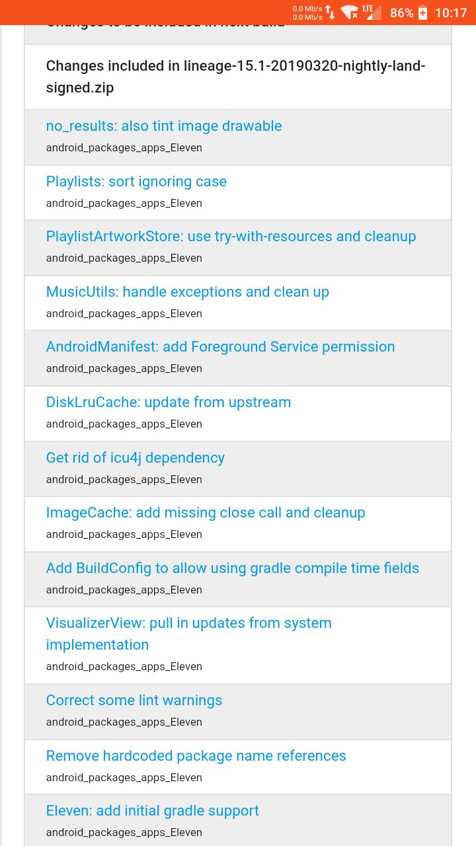Tap the lineage-15.1-20190320 nightly build header
Viewport: 476px width, 846px height.
click(236, 77)
